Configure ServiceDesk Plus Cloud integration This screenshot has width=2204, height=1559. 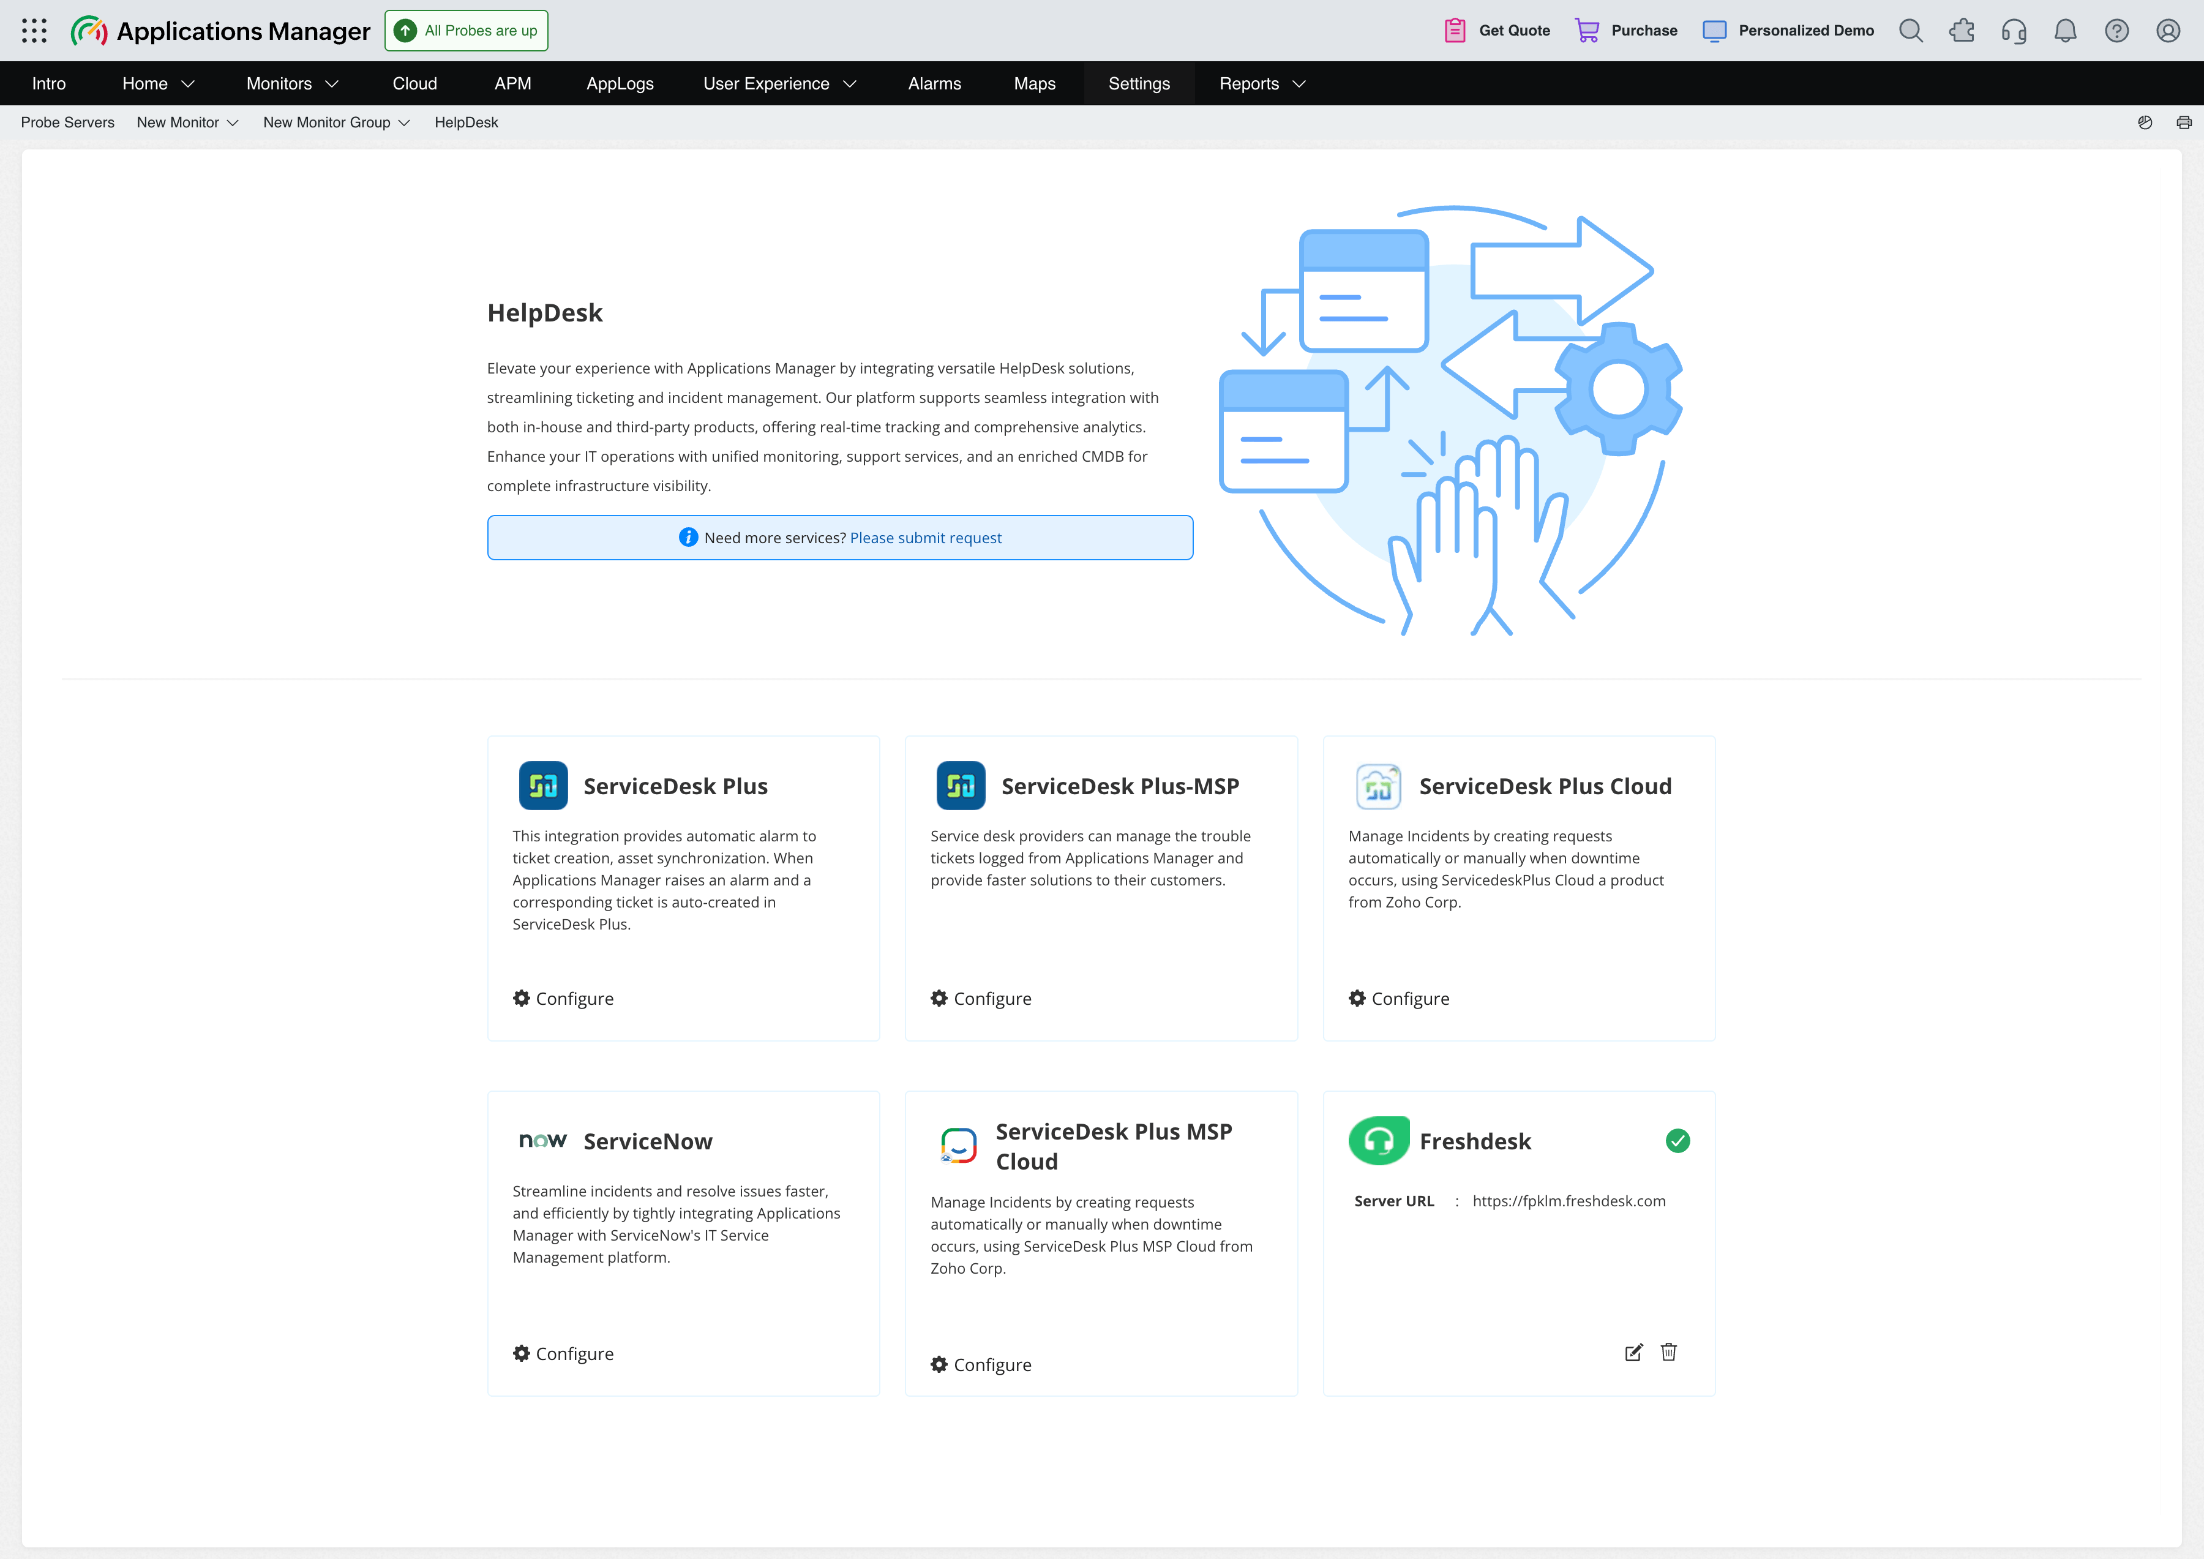pos(1398,998)
